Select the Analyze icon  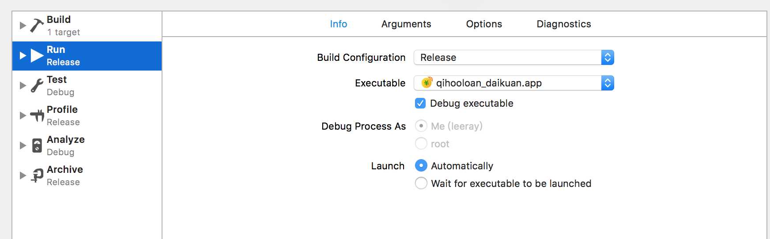37,146
